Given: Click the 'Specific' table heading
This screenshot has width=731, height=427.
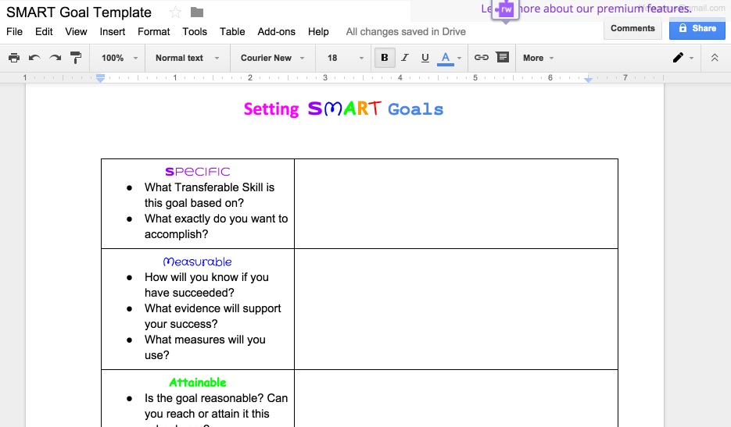Looking at the screenshot, I should 198,172.
